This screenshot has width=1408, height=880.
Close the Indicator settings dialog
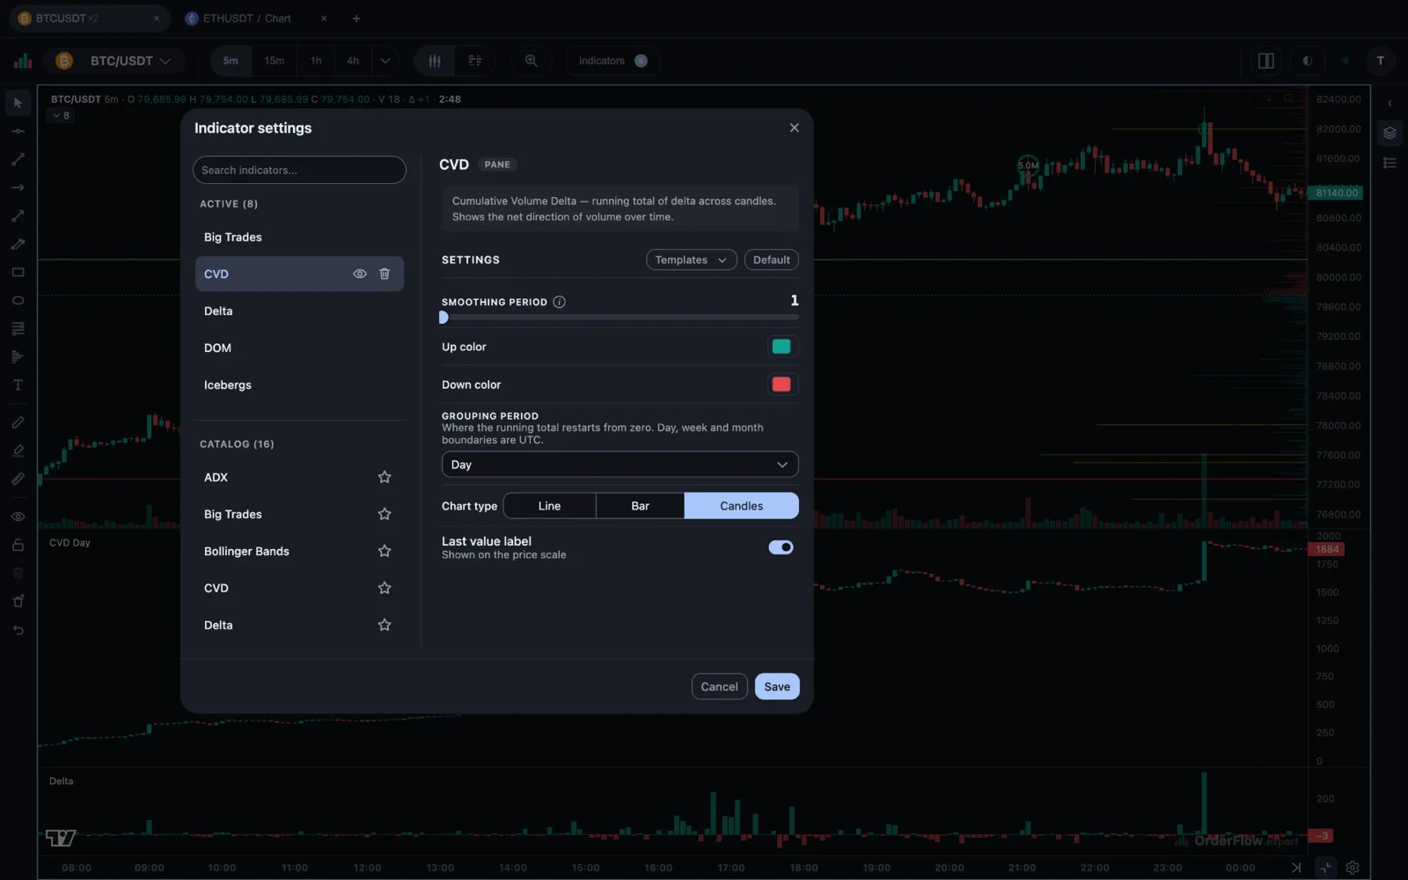[x=794, y=128]
